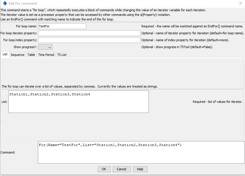Click 'Optional - name of iterator property' note
This screenshot has width=245, height=176.
click(193, 33)
